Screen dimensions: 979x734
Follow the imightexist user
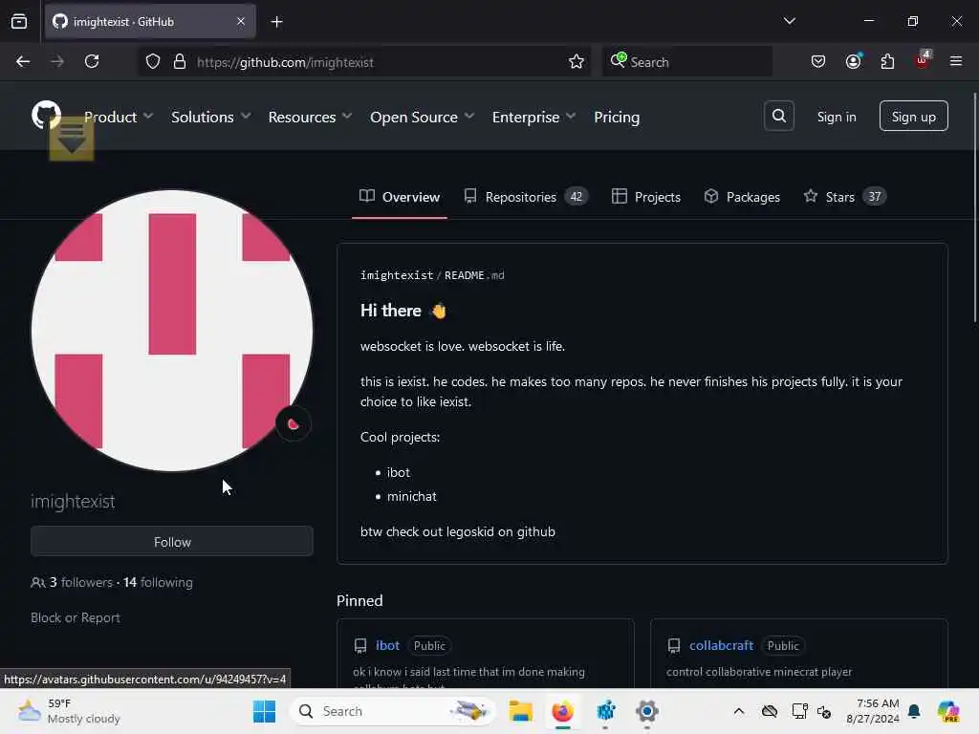172,541
